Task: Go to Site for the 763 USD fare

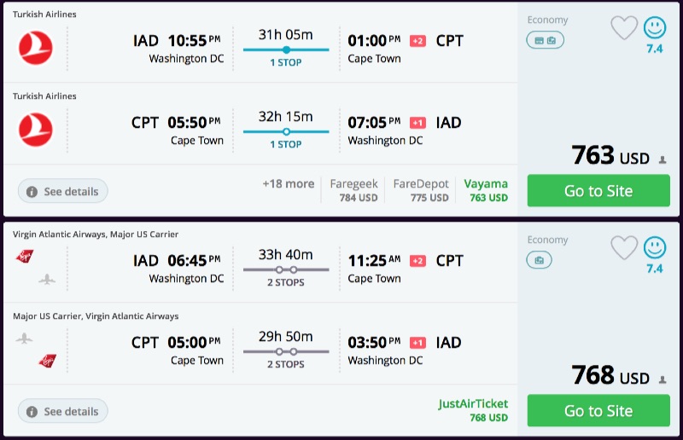Action: click(598, 191)
